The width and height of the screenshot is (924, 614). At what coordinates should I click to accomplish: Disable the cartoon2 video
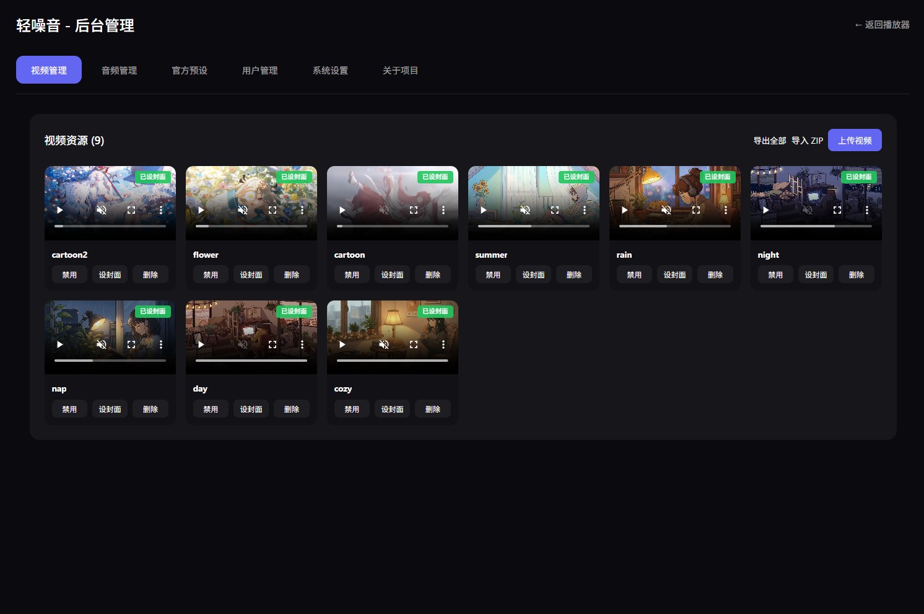point(69,274)
